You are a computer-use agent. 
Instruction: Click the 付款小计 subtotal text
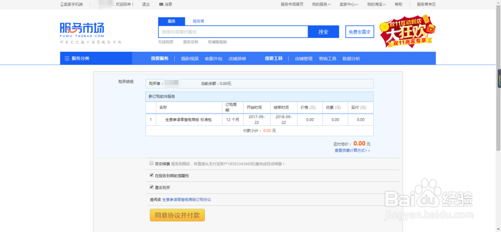point(259,131)
